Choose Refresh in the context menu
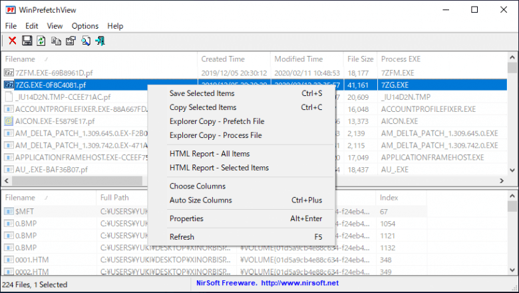519x293 pixels. [242, 236]
